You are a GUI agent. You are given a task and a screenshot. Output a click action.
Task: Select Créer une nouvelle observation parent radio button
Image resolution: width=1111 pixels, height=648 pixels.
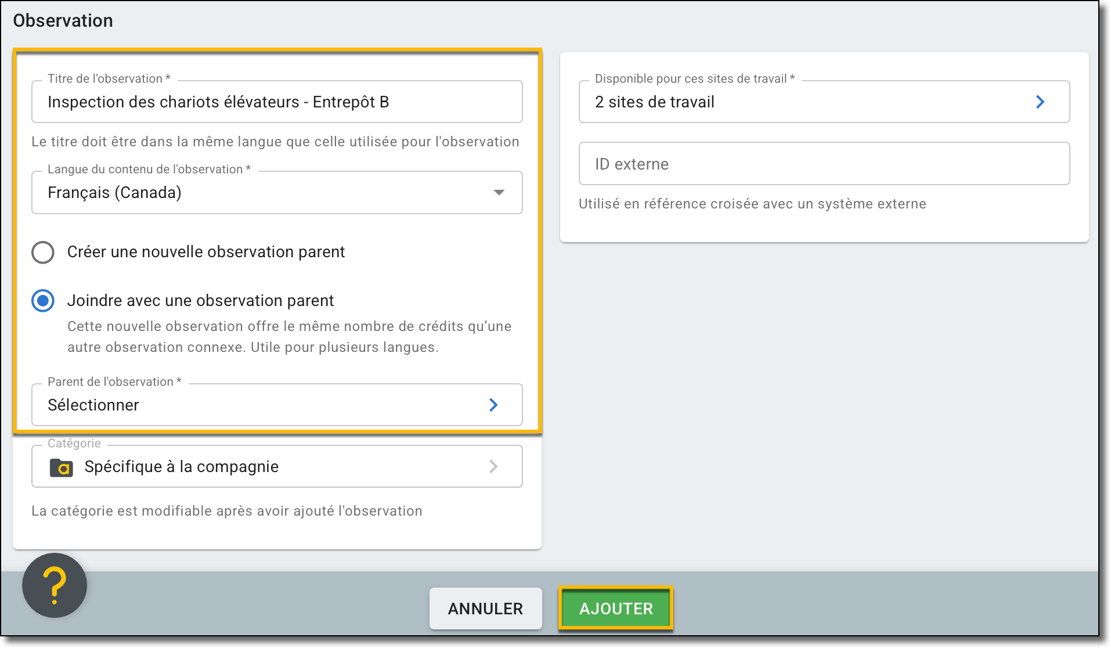click(43, 253)
